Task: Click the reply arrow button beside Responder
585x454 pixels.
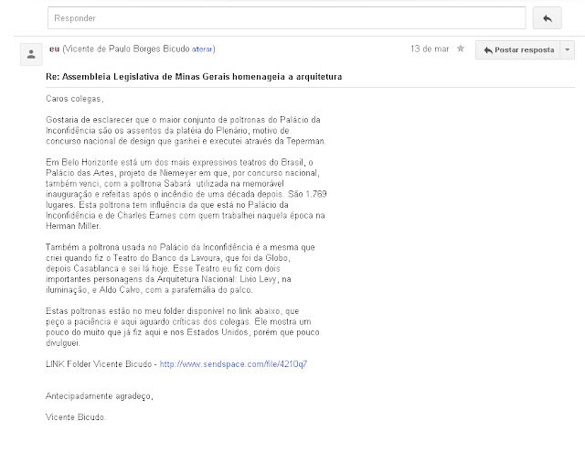Action: 547,18
